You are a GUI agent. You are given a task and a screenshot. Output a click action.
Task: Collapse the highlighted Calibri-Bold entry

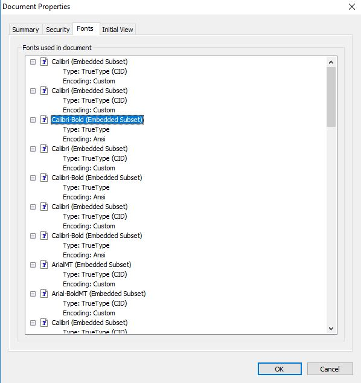click(x=33, y=120)
